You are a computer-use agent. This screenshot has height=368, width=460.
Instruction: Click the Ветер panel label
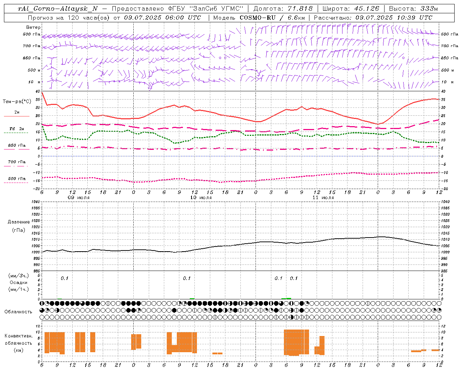[x=33, y=27]
